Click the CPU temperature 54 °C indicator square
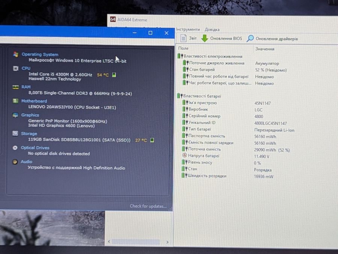This screenshot has width=338, height=254. (x=114, y=75)
